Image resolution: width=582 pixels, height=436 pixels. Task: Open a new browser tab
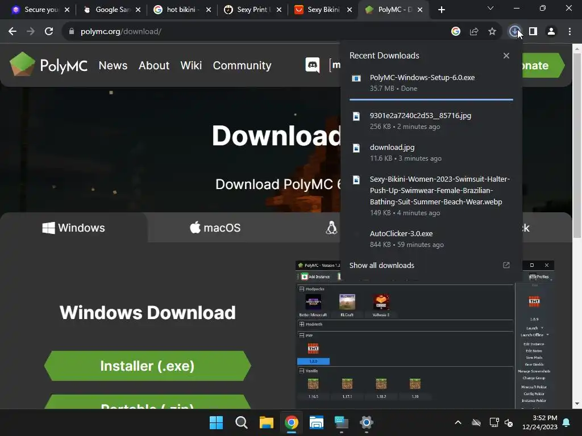coord(441,10)
